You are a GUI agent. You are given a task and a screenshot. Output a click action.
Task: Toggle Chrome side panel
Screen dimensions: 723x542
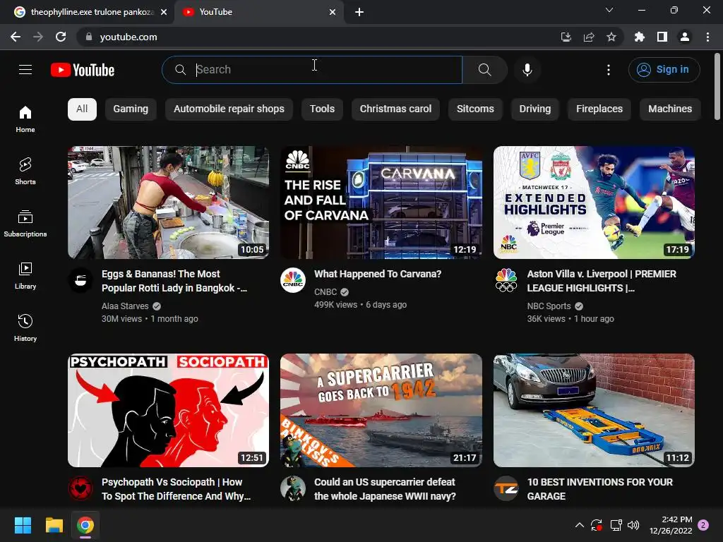[x=662, y=37]
